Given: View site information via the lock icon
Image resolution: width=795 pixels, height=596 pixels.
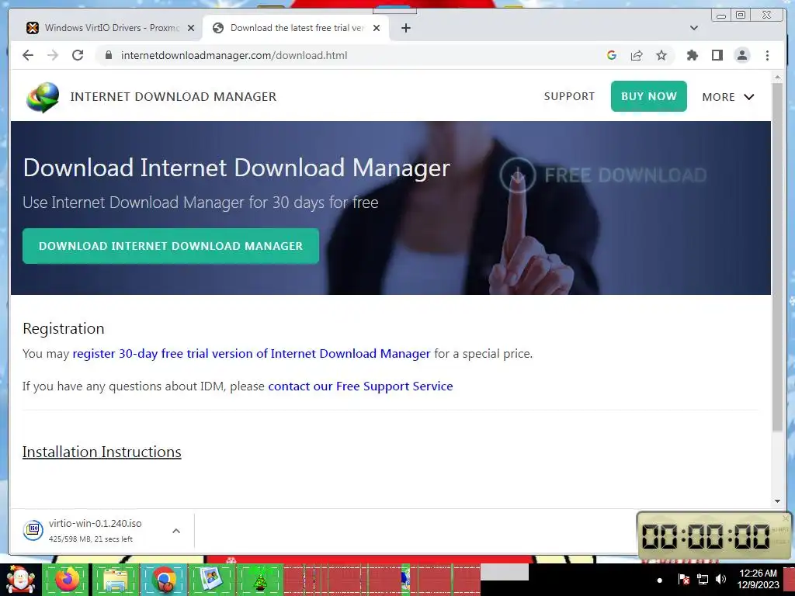Looking at the screenshot, I should 108,55.
